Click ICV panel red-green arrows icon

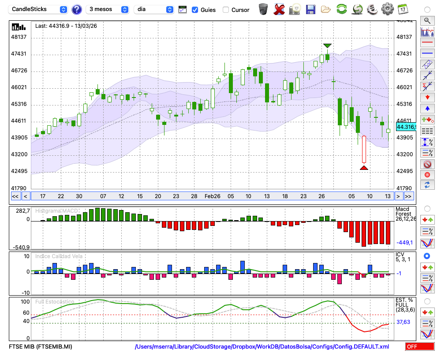[427, 267]
